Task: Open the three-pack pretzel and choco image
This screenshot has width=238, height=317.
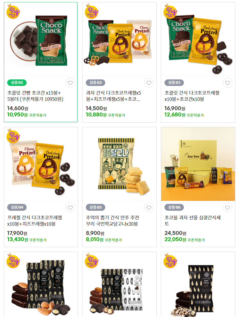Action: [x=119, y=39]
